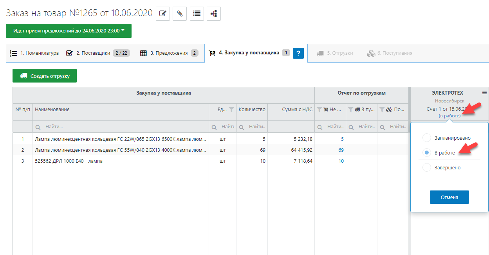489x255 pixels.
Task: Click the blue question mark help icon
Action: (x=298, y=53)
